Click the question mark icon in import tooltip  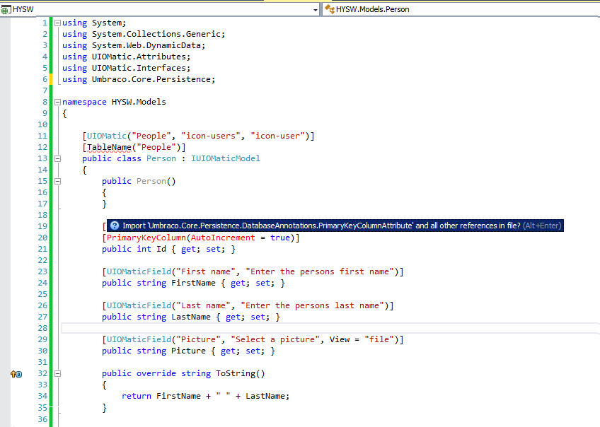[x=115, y=226]
